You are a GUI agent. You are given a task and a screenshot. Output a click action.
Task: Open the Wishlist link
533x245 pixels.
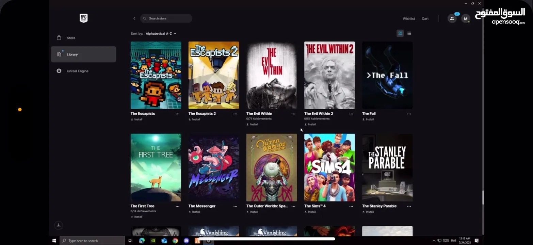pos(409,19)
